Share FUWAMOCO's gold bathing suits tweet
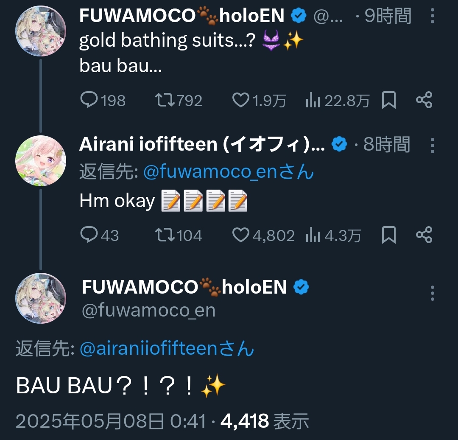 (x=424, y=100)
